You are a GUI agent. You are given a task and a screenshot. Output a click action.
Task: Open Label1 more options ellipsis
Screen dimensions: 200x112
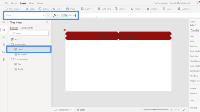coord(46,49)
